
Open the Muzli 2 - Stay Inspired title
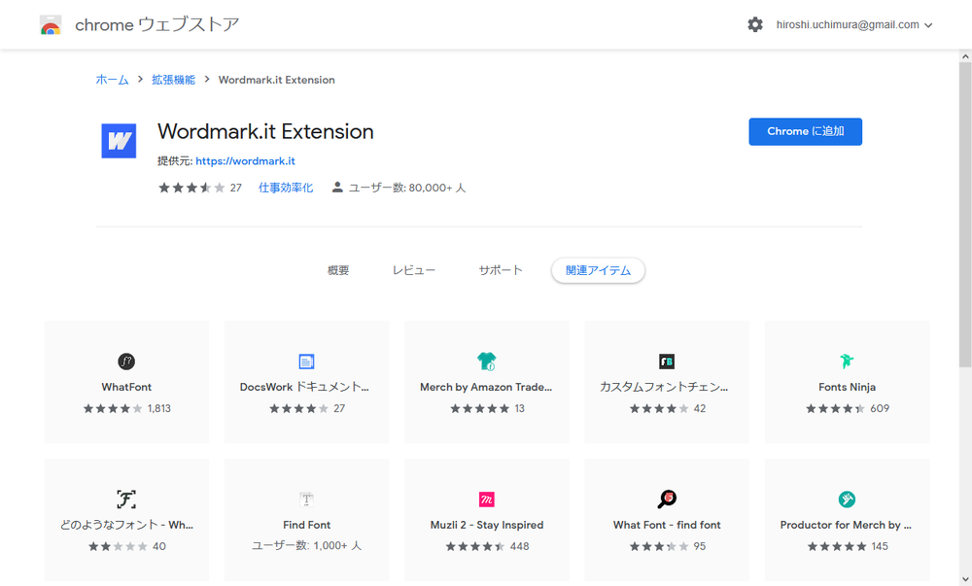[487, 525]
